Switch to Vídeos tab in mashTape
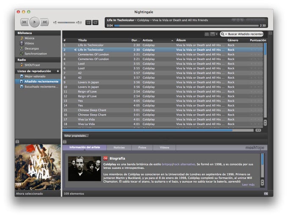288x217 pixels. 164,148
